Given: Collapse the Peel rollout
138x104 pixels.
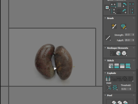Looking at the screenshot, I should tap(105, 95).
